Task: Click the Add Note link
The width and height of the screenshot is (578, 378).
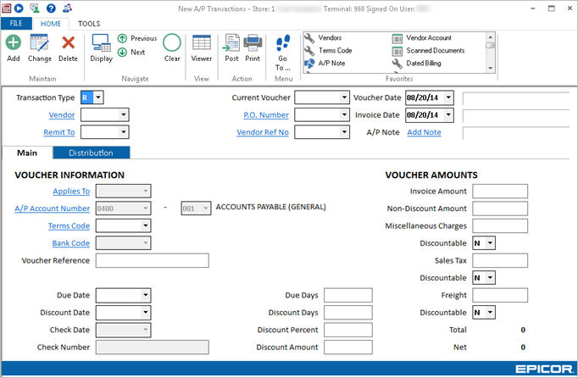Action: [424, 132]
